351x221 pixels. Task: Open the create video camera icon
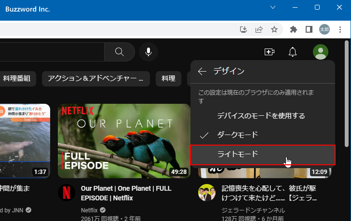270,52
